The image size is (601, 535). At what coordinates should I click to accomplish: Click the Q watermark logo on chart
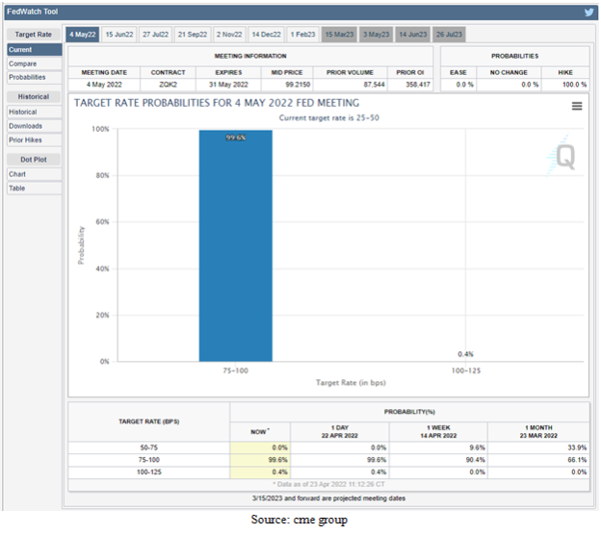(564, 157)
